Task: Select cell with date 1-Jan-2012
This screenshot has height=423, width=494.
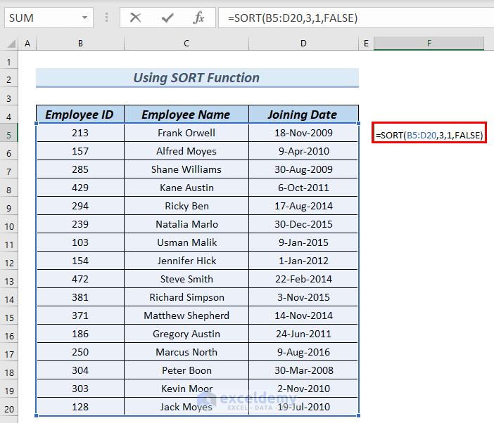Action: click(x=303, y=261)
